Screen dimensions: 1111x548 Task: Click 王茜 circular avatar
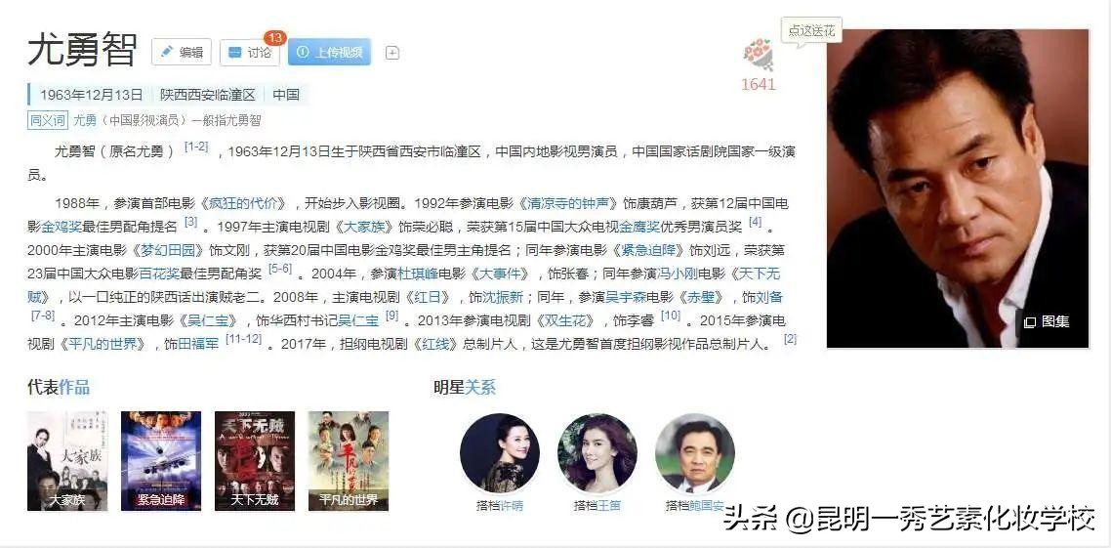click(597, 453)
